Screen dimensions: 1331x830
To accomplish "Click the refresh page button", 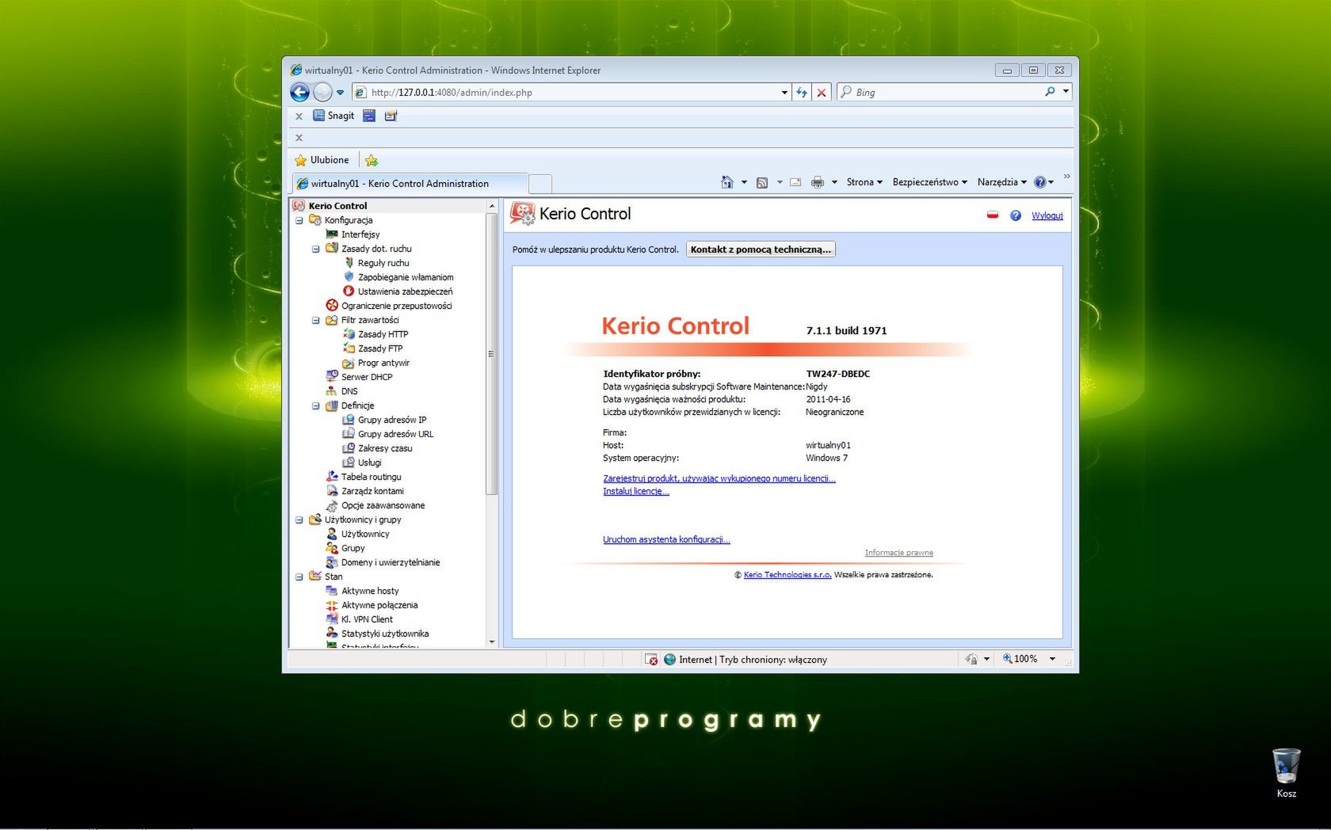I will click(802, 93).
